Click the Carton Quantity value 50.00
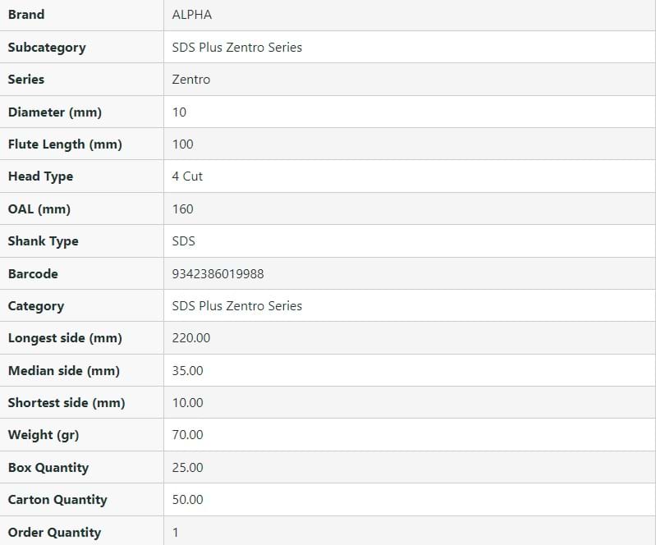656x545 pixels. point(187,500)
